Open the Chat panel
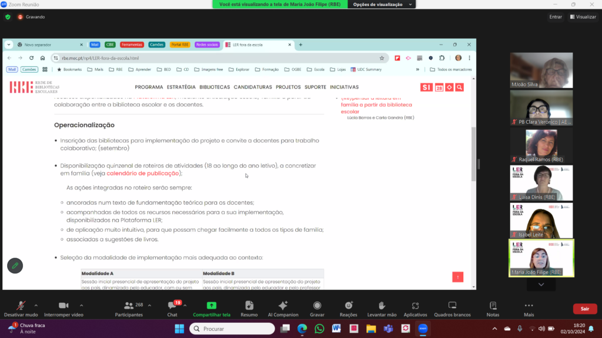Screen dimensions: 602x338 (172, 307)
